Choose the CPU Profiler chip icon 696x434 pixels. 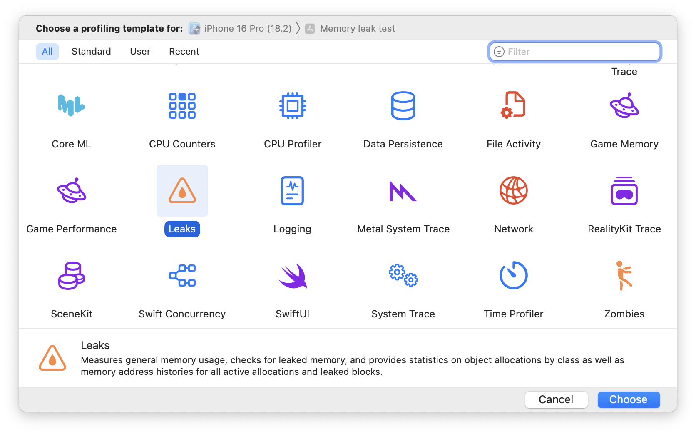tap(293, 106)
